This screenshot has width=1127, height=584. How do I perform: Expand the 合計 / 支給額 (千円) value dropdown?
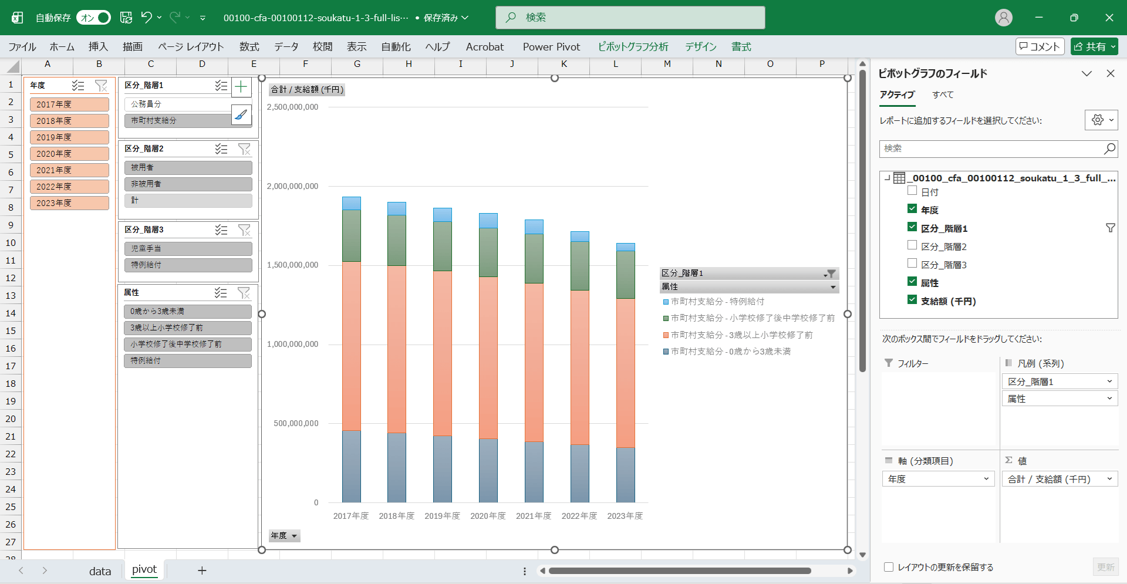[1109, 479]
